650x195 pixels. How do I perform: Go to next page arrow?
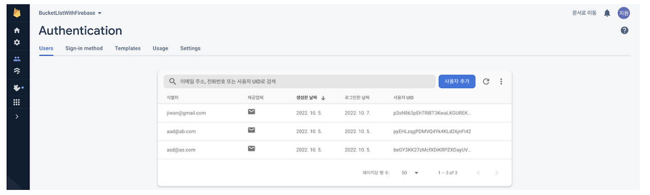(x=497, y=173)
